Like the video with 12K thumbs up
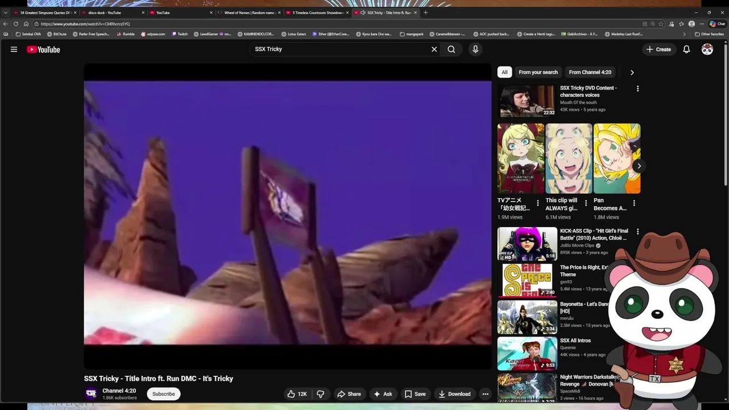The height and width of the screenshot is (410, 729). (x=297, y=394)
